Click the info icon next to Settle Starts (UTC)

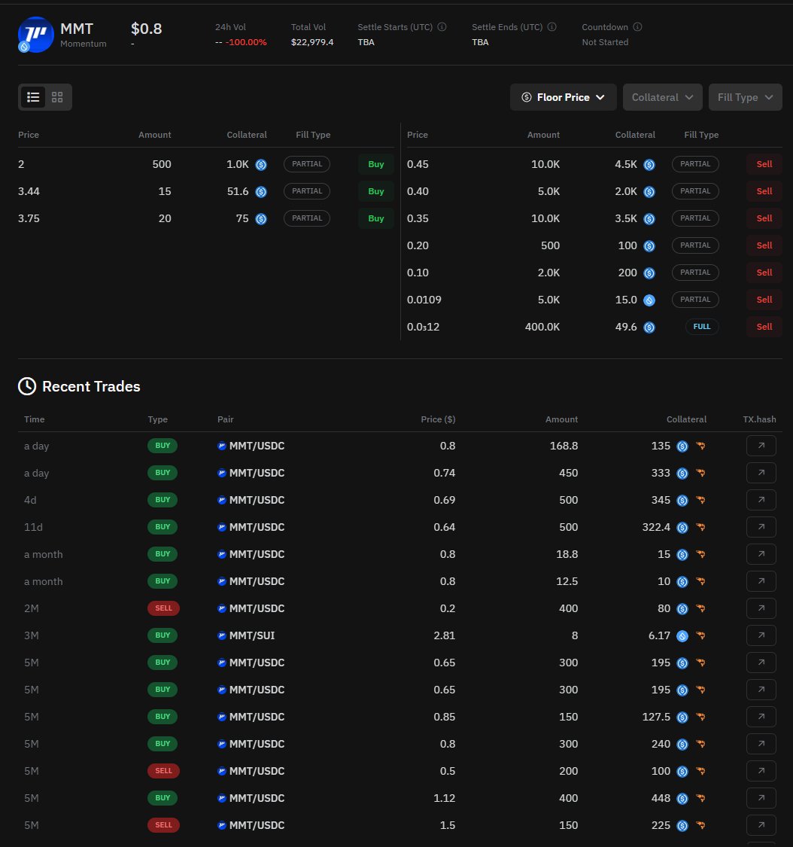pos(442,27)
